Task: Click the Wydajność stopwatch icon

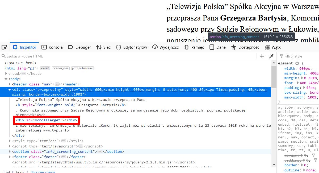Action: tap(155, 47)
